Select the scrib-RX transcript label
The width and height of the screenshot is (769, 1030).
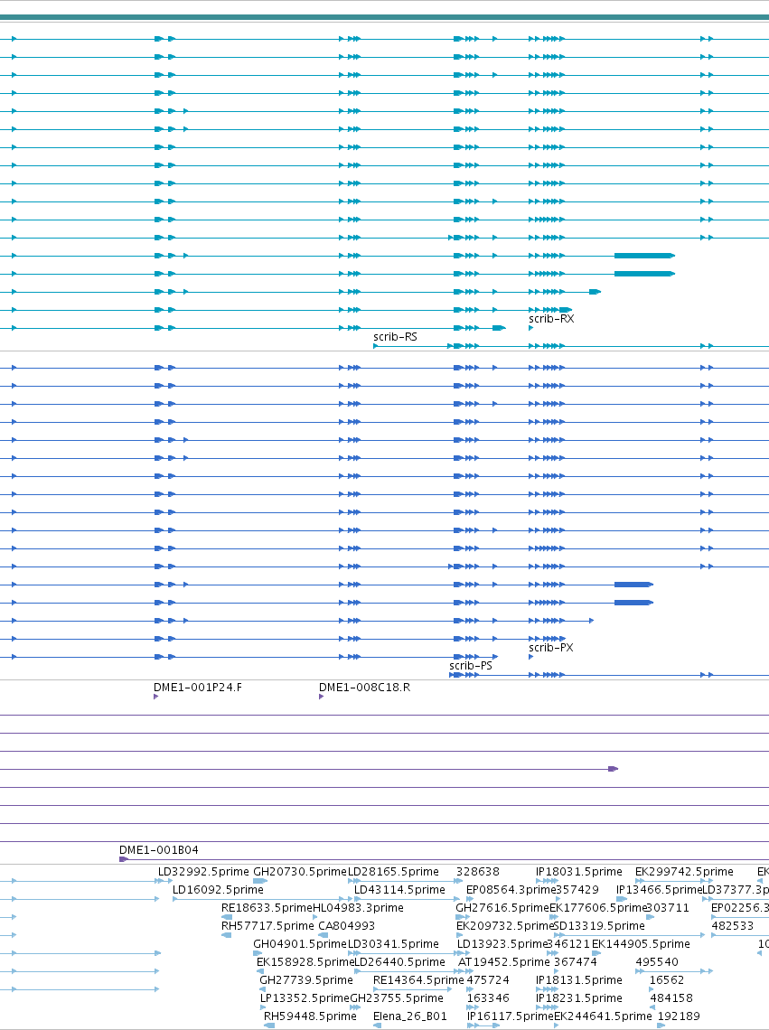click(x=551, y=319)
